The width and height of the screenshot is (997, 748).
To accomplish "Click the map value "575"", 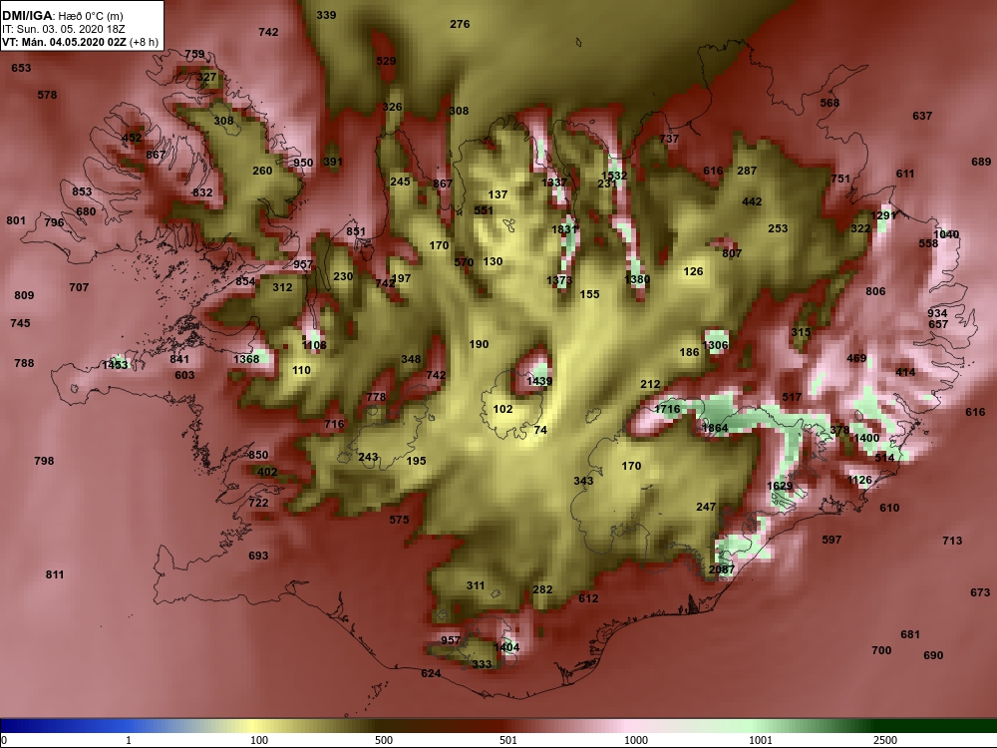I will pos(400,520).
